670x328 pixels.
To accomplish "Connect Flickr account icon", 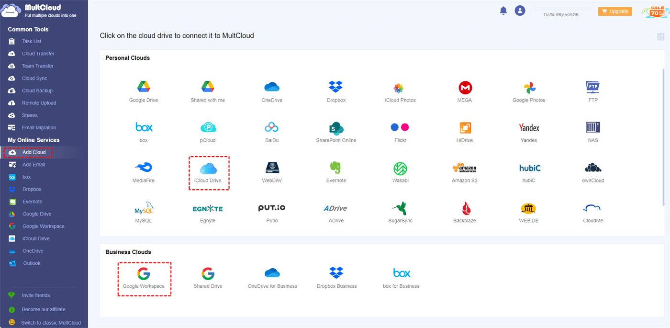I will coord(400,132).
